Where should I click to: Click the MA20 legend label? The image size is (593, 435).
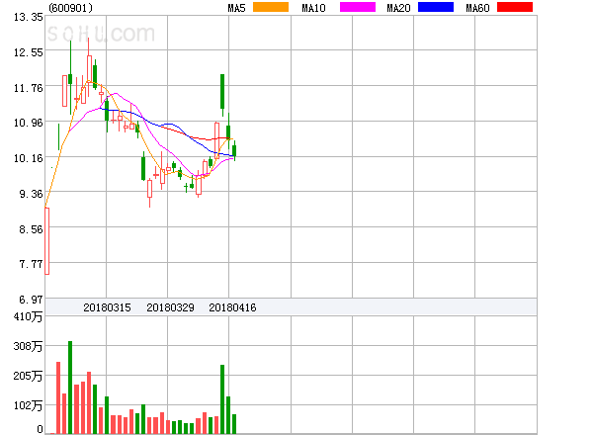[398, 8]
